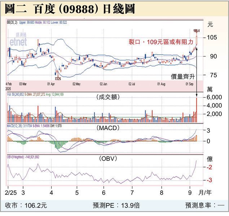
Task: Click the 02 May date label
Action: pos(76,84)
